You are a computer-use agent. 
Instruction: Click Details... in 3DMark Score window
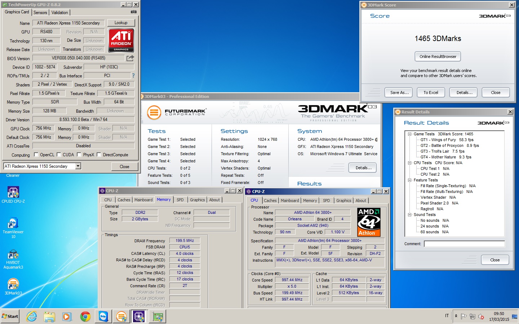(x=463, y=93)
